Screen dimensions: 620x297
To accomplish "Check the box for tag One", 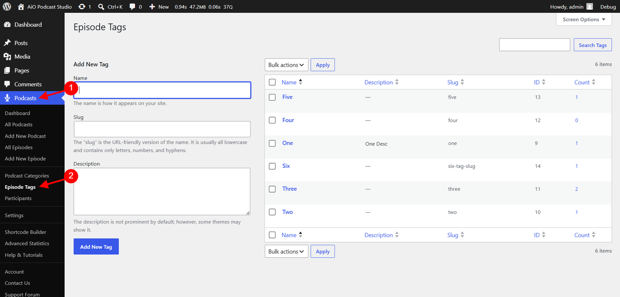I will (x=272, y=143).
